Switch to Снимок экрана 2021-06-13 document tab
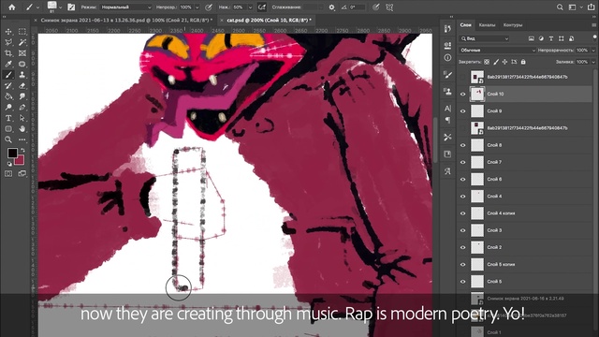 (x=125, y=20)
